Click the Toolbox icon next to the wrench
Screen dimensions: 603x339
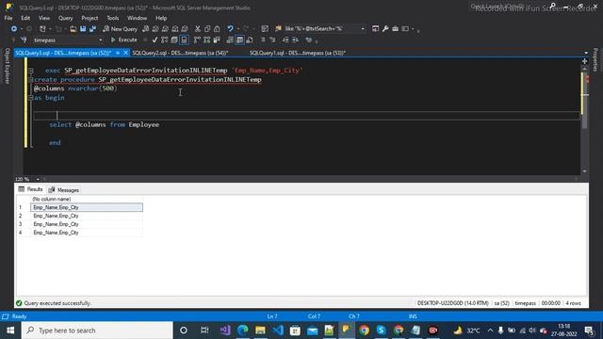(395, 29)
